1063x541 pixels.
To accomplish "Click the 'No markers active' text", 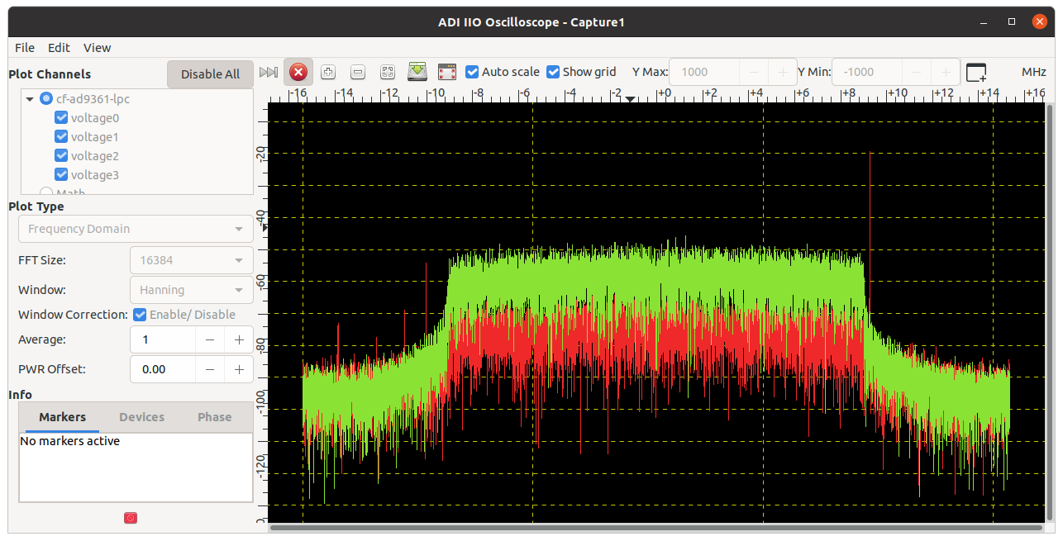I will click(x=70, y=441).
